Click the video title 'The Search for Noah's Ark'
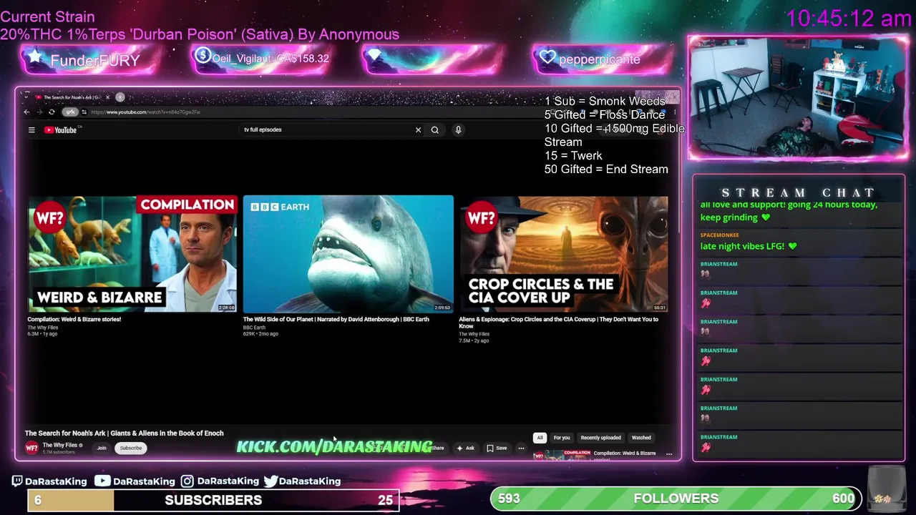 pyautogui.click(x=124, y=433)
